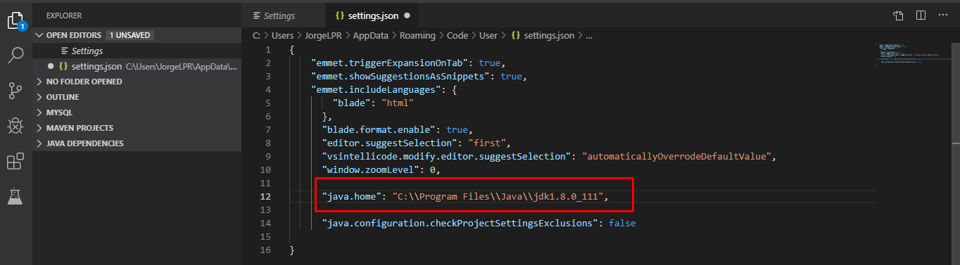Select settings.json in open editors list
960x265 pixels.
(137, 66)
